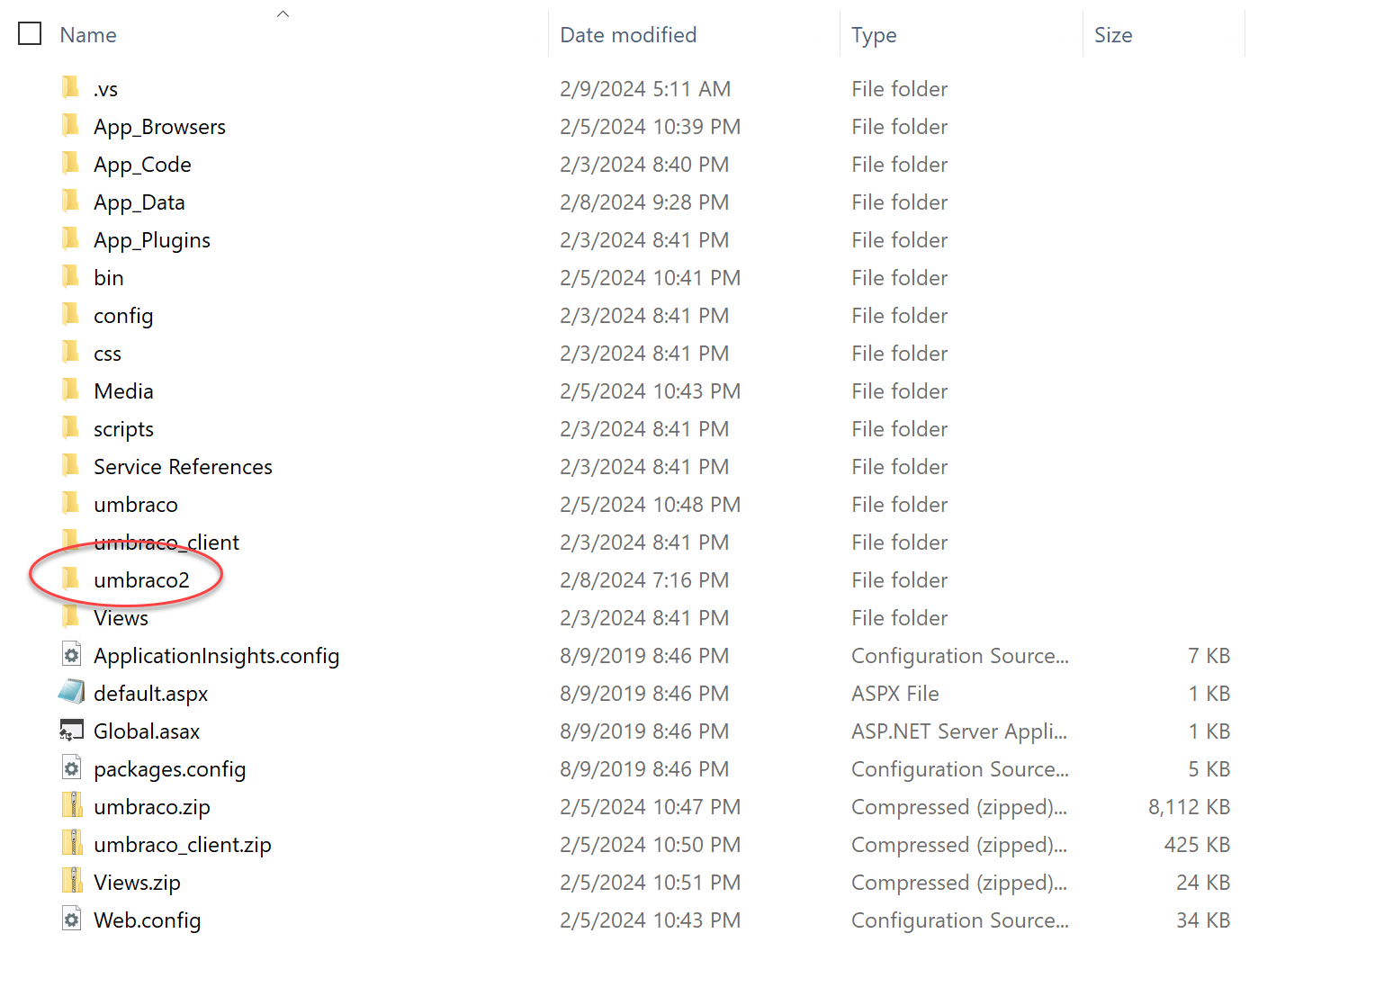1393x987 pixels.
Task: Click the date 2/5/2024 10:51 PM
Action: click(x=650, y=883)
